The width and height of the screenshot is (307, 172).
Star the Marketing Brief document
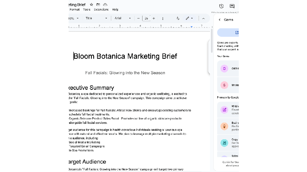click(91, 4)
